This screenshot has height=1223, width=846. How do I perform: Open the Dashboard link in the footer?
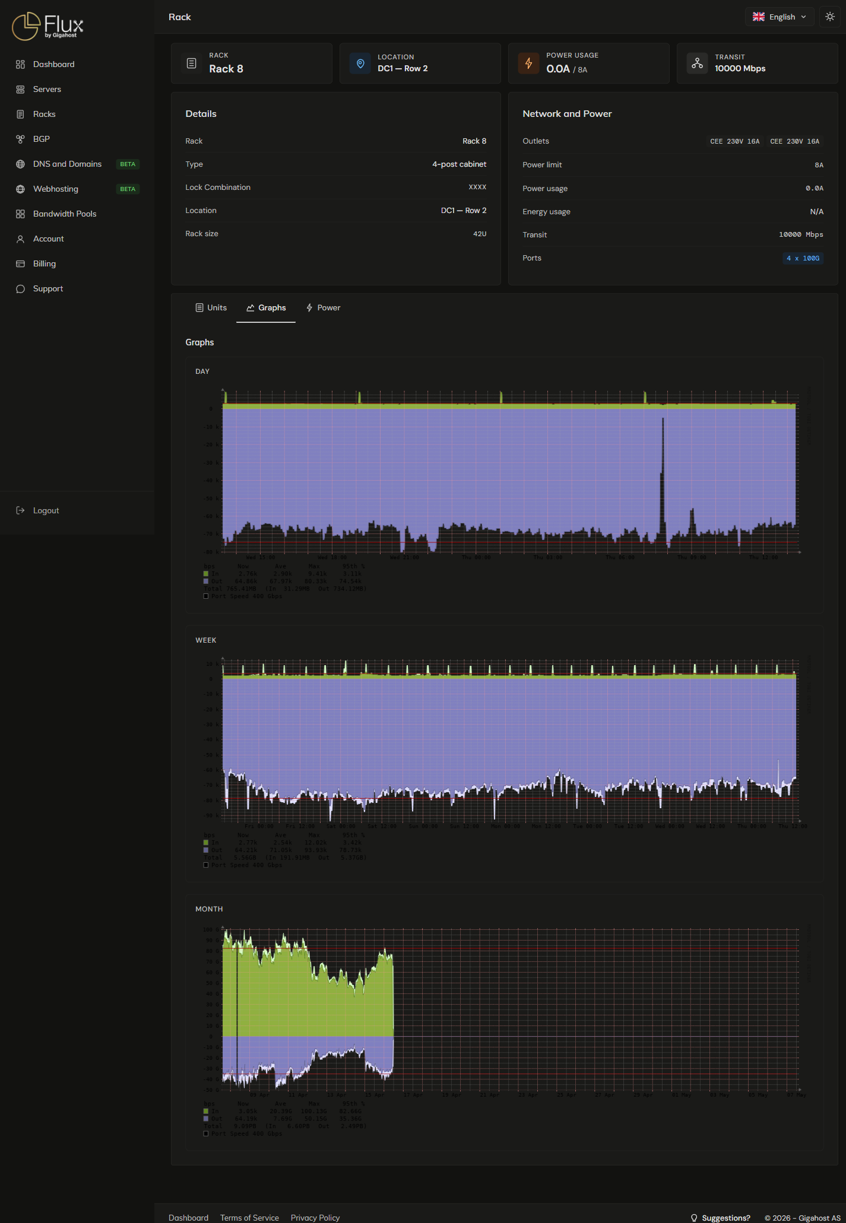pos(188,1218)
